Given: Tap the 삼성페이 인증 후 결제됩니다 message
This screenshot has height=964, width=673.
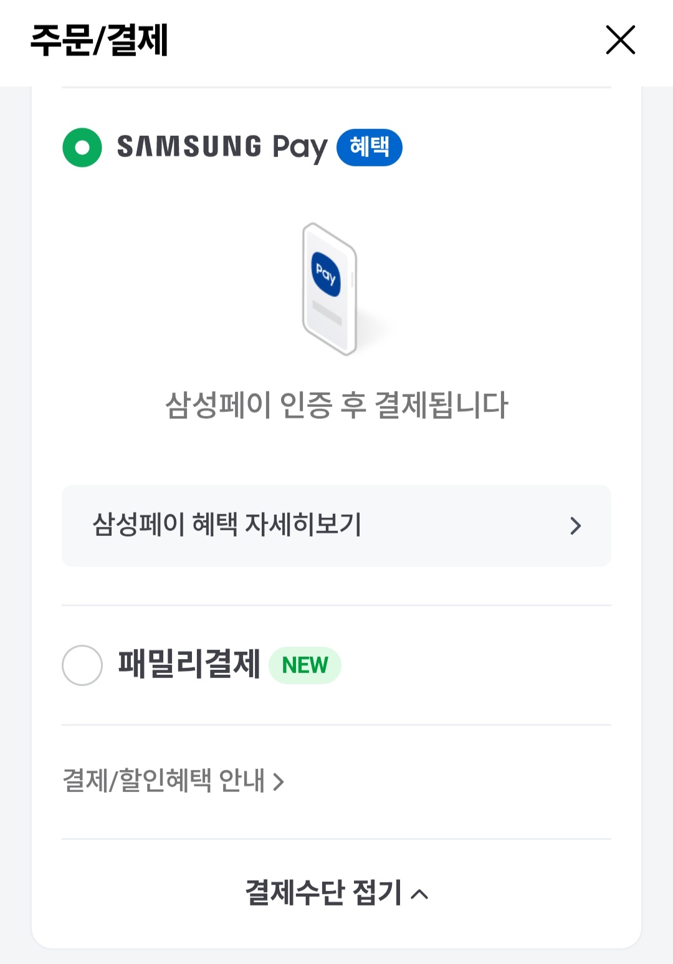Looking at the screenshot, I should [x=336, y=406].
